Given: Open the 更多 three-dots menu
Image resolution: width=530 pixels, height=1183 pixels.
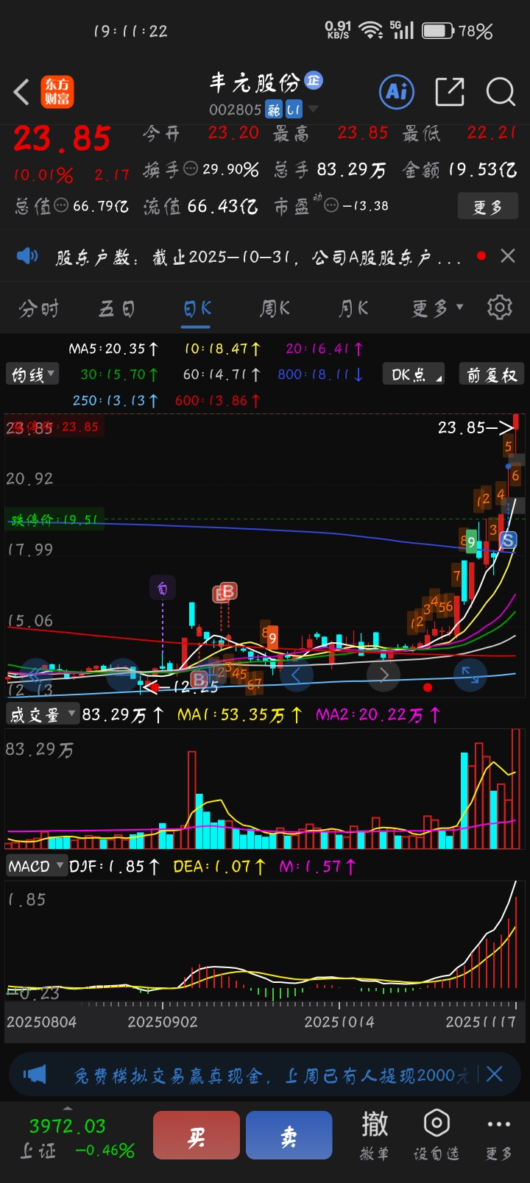Looking at the screenshot, I should (x=498, y=1134).
